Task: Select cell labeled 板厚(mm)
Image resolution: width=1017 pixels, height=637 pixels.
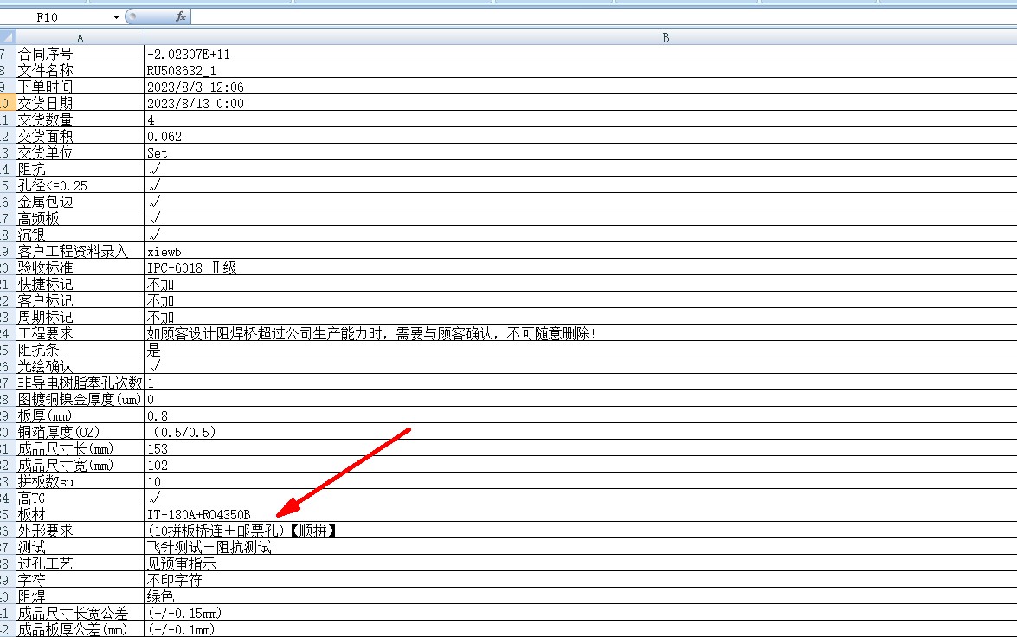Action: 80,415
